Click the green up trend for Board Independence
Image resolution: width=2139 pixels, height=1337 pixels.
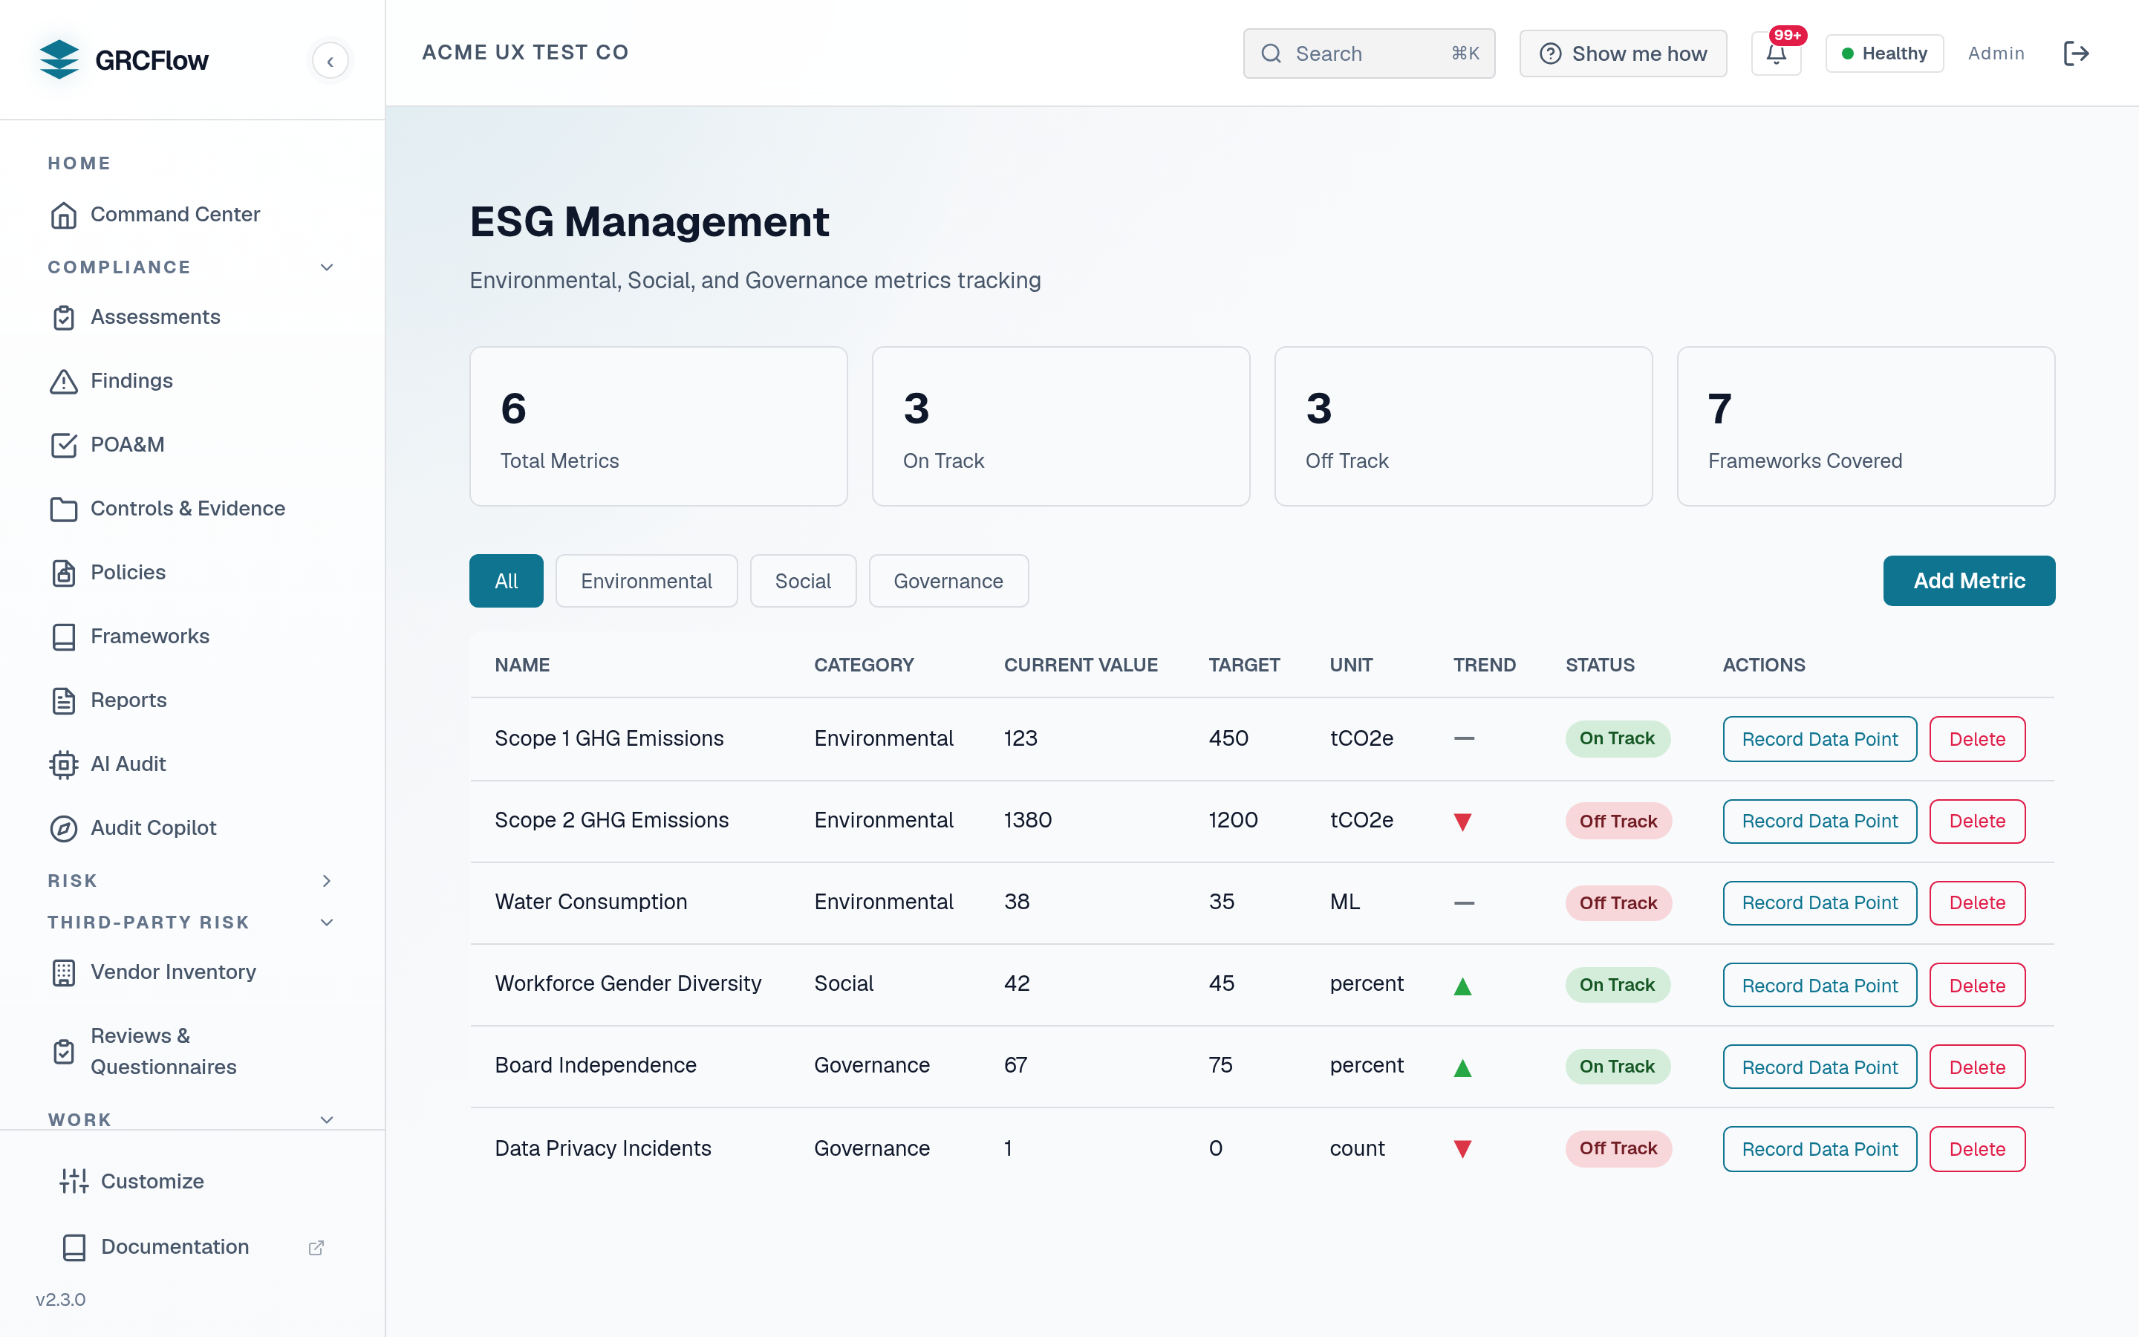click(x=1463, y=1067)
